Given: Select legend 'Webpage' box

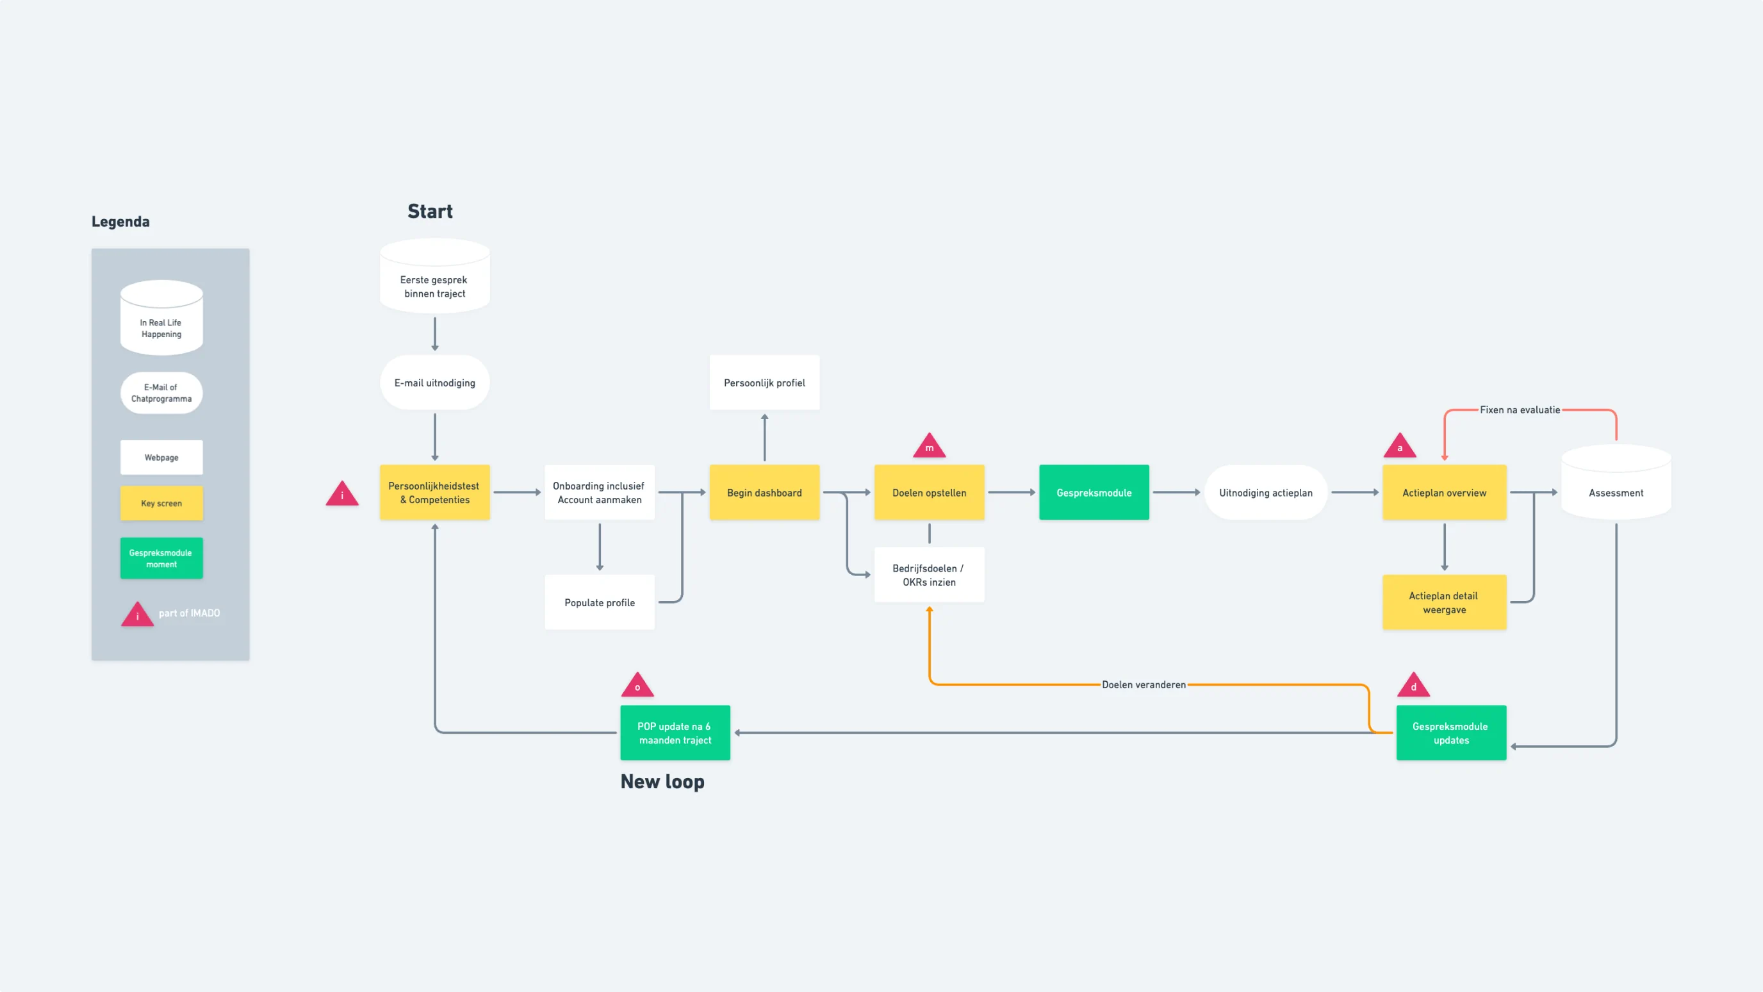Looking at the screenshot, I should click(161, 458).
